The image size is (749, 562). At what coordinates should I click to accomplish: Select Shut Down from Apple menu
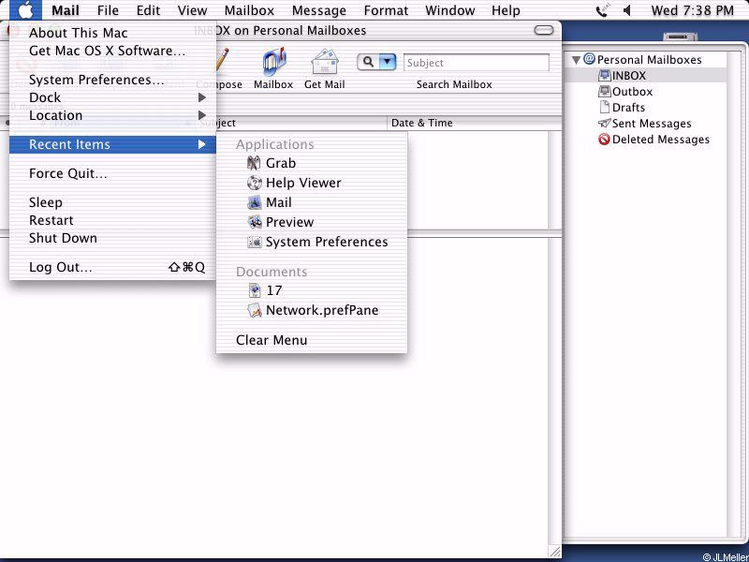pyautogui.click(x=113, y=238)
